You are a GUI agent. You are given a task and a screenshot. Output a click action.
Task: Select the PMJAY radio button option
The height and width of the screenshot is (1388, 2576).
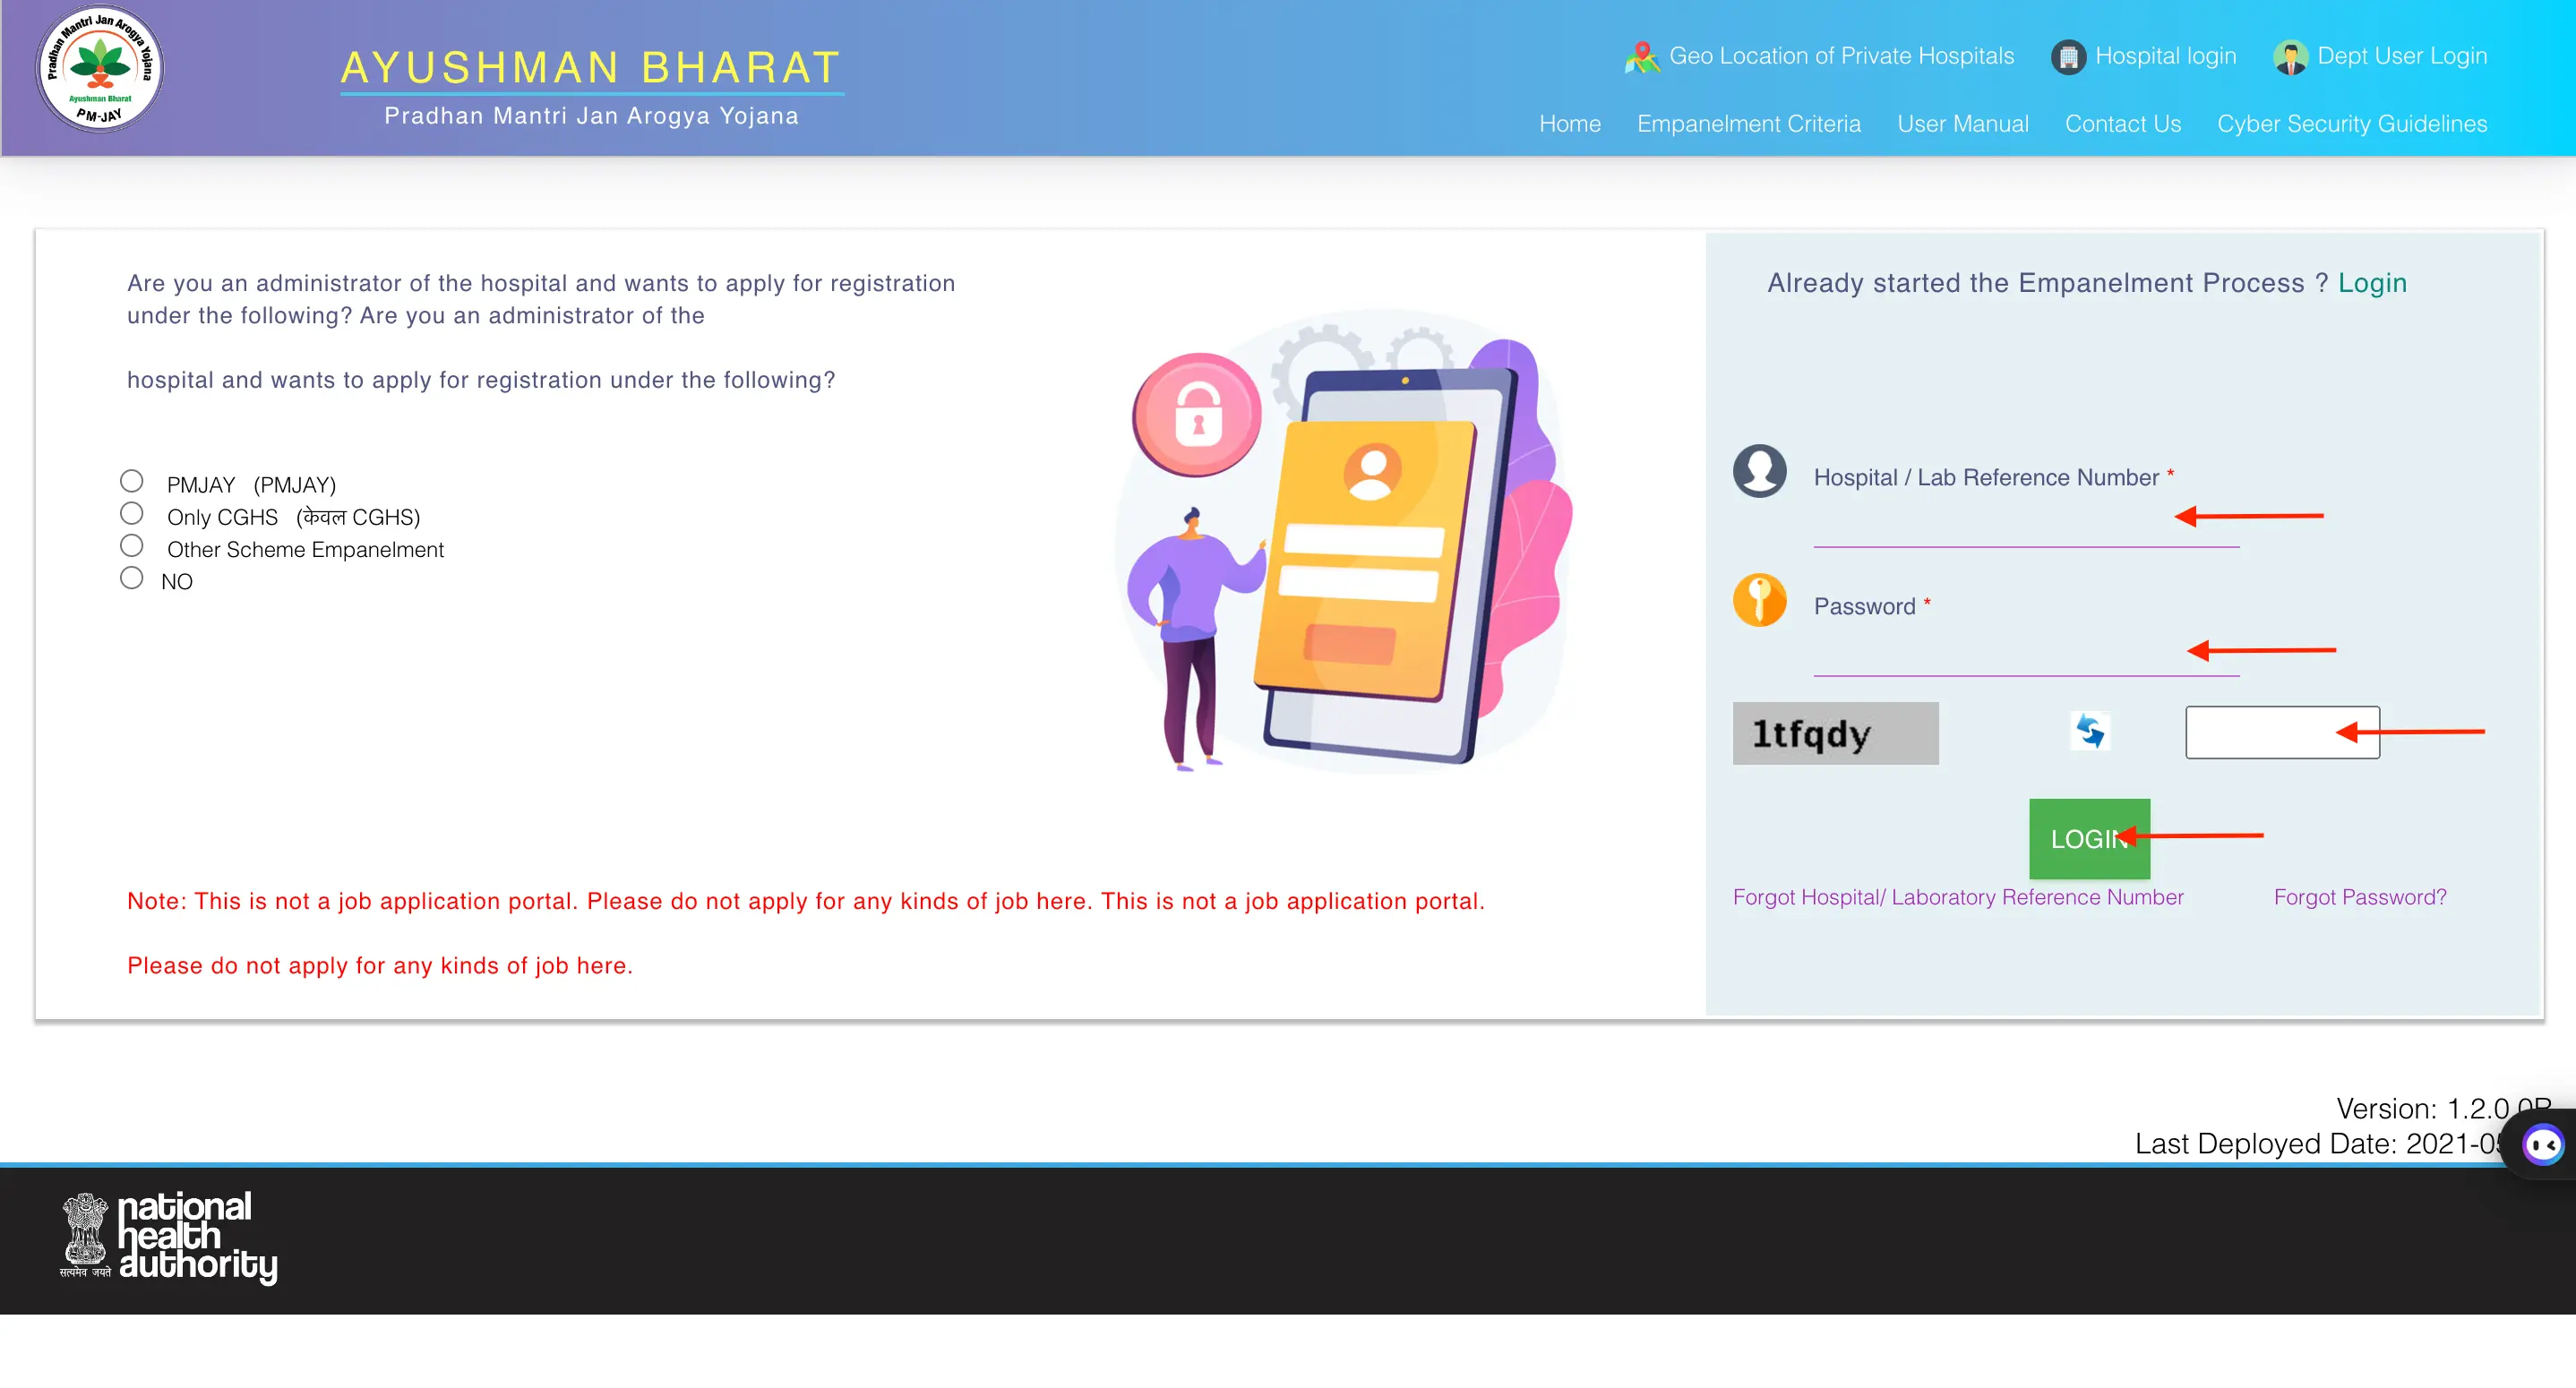pyautogui.click(x=133, y=480)
